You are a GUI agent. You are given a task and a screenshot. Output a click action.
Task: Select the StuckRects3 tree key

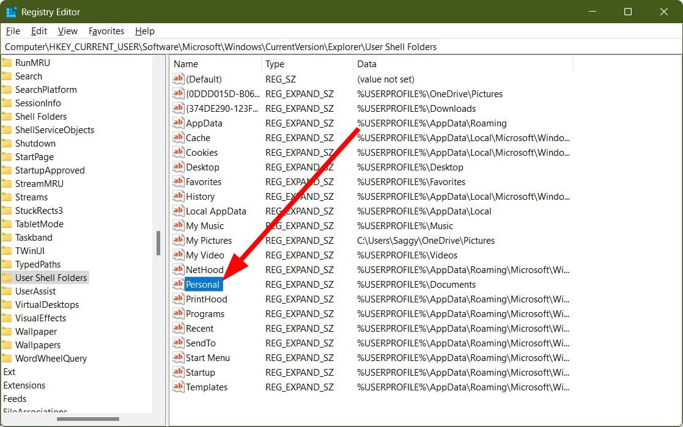pos(39,211)
